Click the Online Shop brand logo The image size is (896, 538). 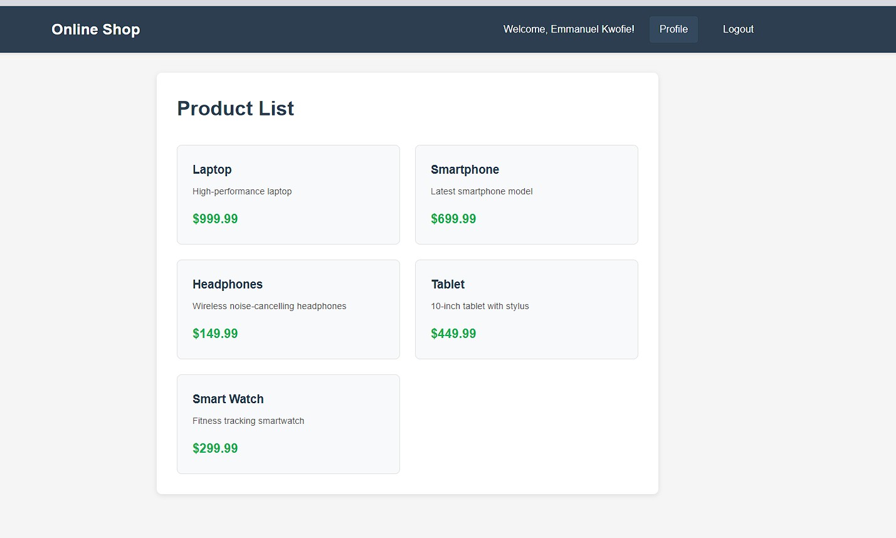click(x=95, y=29)
